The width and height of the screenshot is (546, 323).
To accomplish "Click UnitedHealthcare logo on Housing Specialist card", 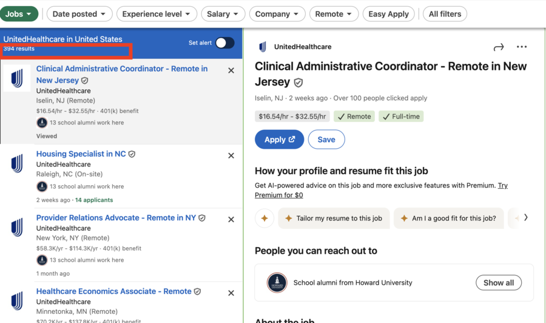I will click(17, 163).
